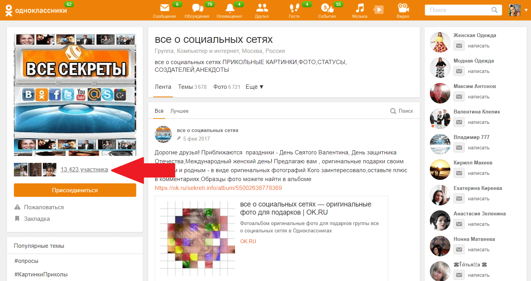The image size is (531, 281).
Task: Click написать under Владимир 777
Action: pyautogui.click(x=479, y=148)
